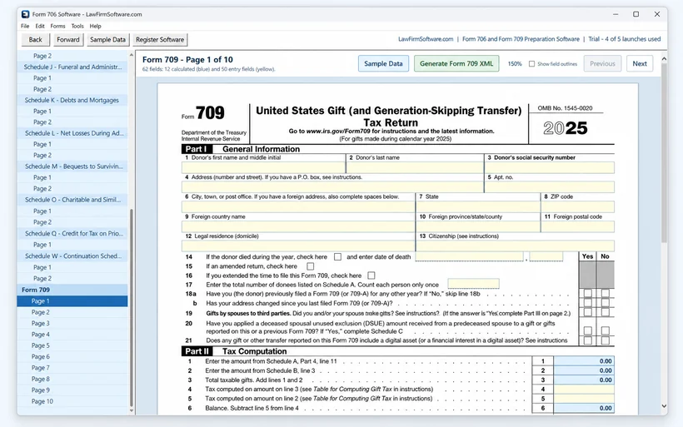Click the Apt. no. field
683x427 pixels.
[550, 187]
